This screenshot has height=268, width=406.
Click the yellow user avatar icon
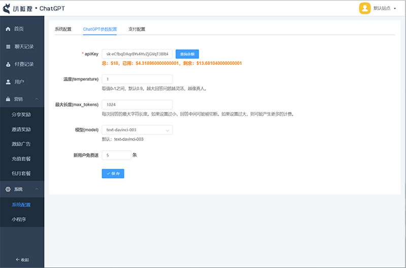pyautogui.click(x=364, y=8)
